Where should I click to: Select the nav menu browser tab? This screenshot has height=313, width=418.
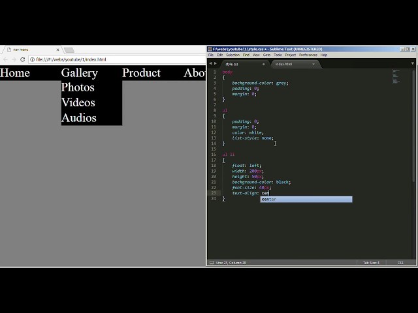32,50
